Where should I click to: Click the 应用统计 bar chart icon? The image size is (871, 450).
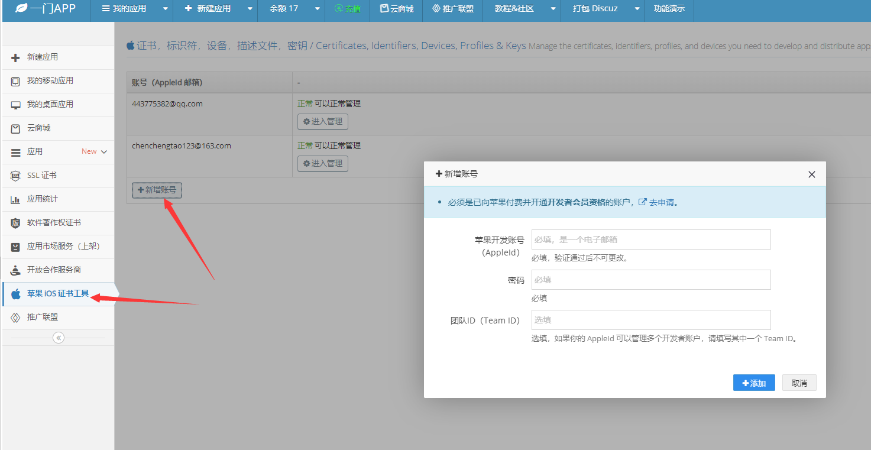click(x=16, y=199)
